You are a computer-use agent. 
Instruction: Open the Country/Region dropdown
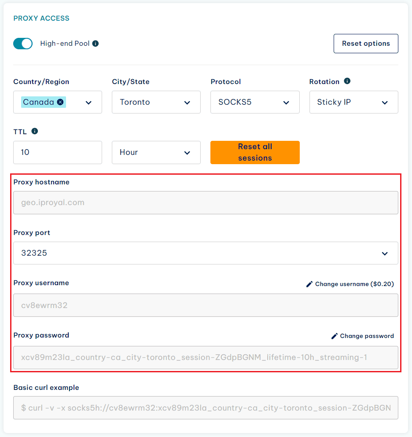click(88, 103)
